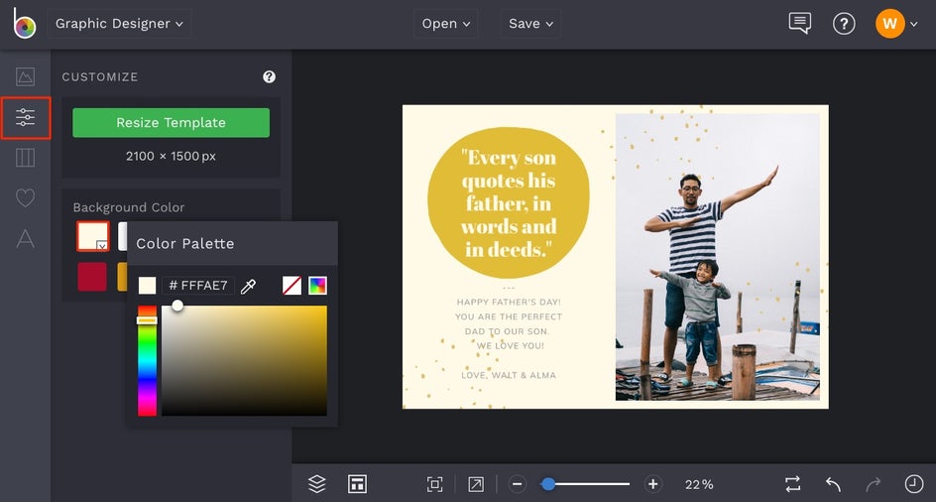Select the dark red color swatch
Image resolution: width=936 pixels, height=502 pixels.
click(x=92, y=277)
